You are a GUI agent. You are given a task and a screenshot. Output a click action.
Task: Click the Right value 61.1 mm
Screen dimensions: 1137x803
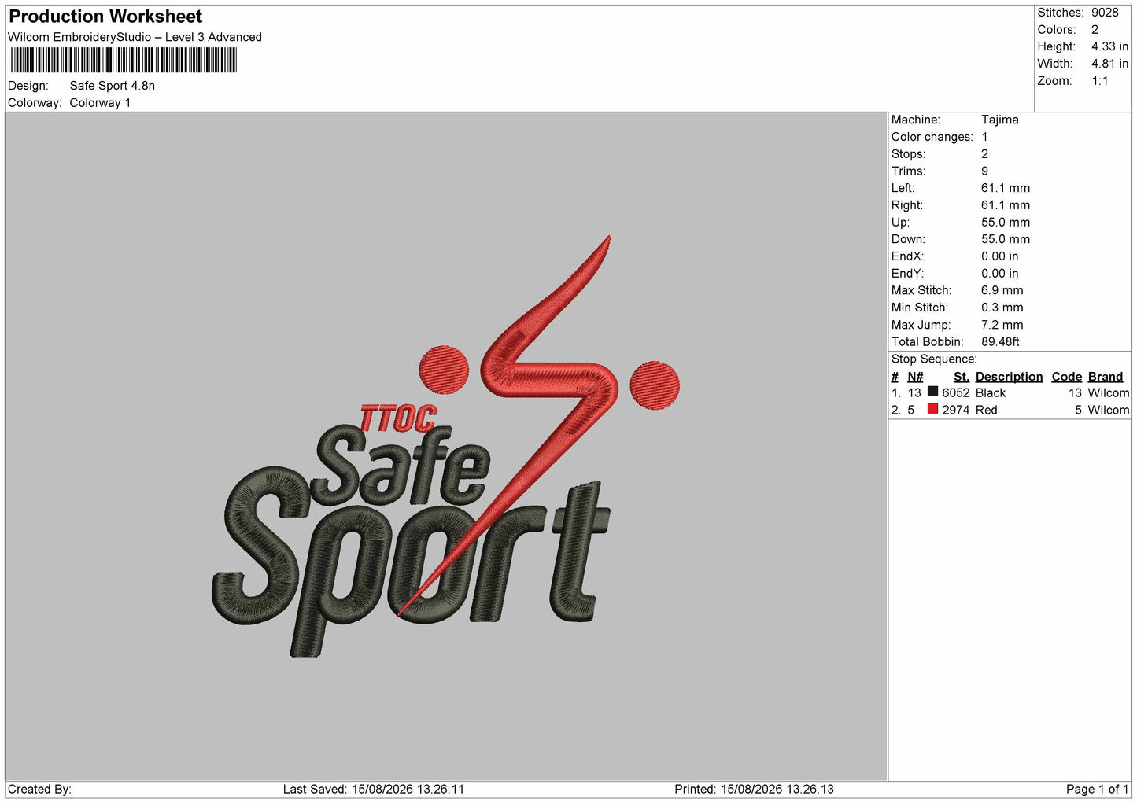click(x=1006, y=205)
